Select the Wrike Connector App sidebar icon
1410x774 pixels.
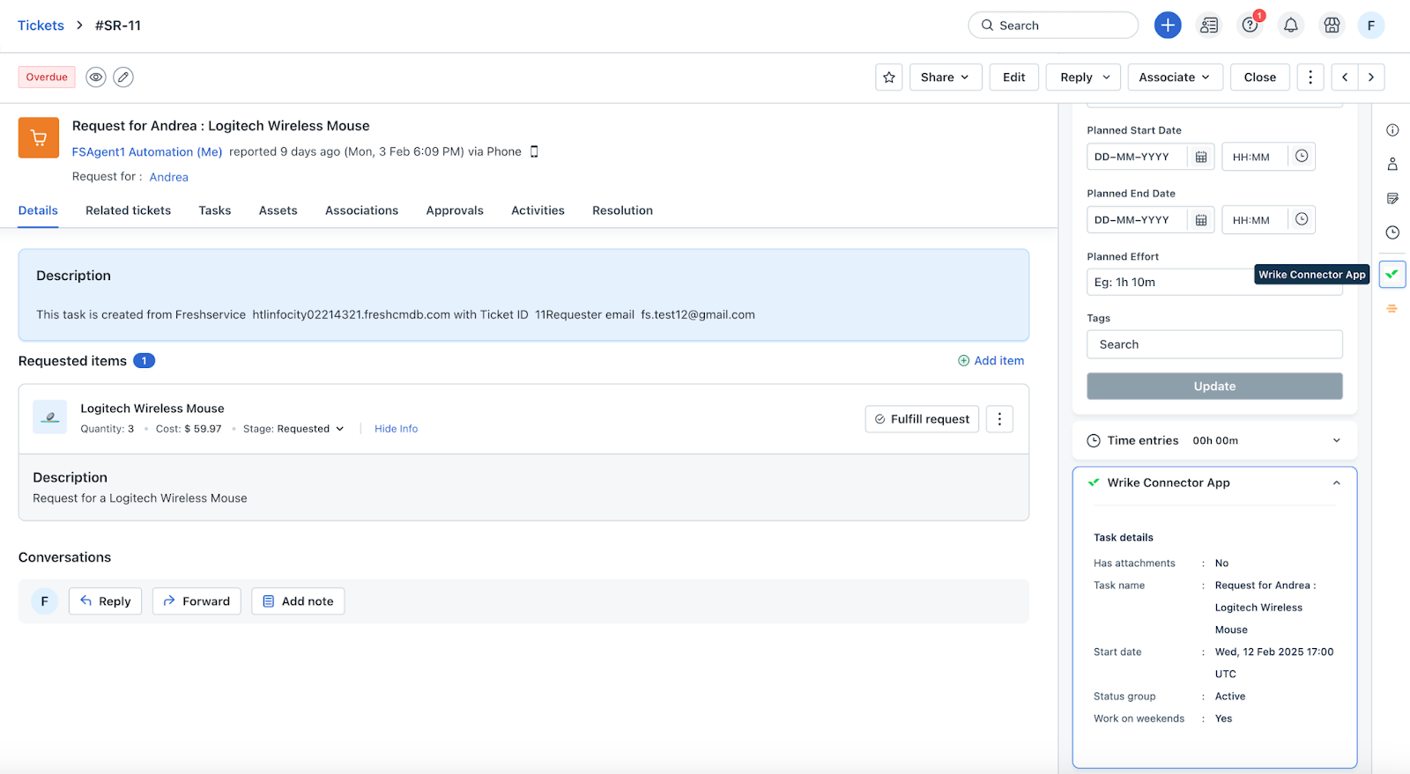tap(1392, 275)
